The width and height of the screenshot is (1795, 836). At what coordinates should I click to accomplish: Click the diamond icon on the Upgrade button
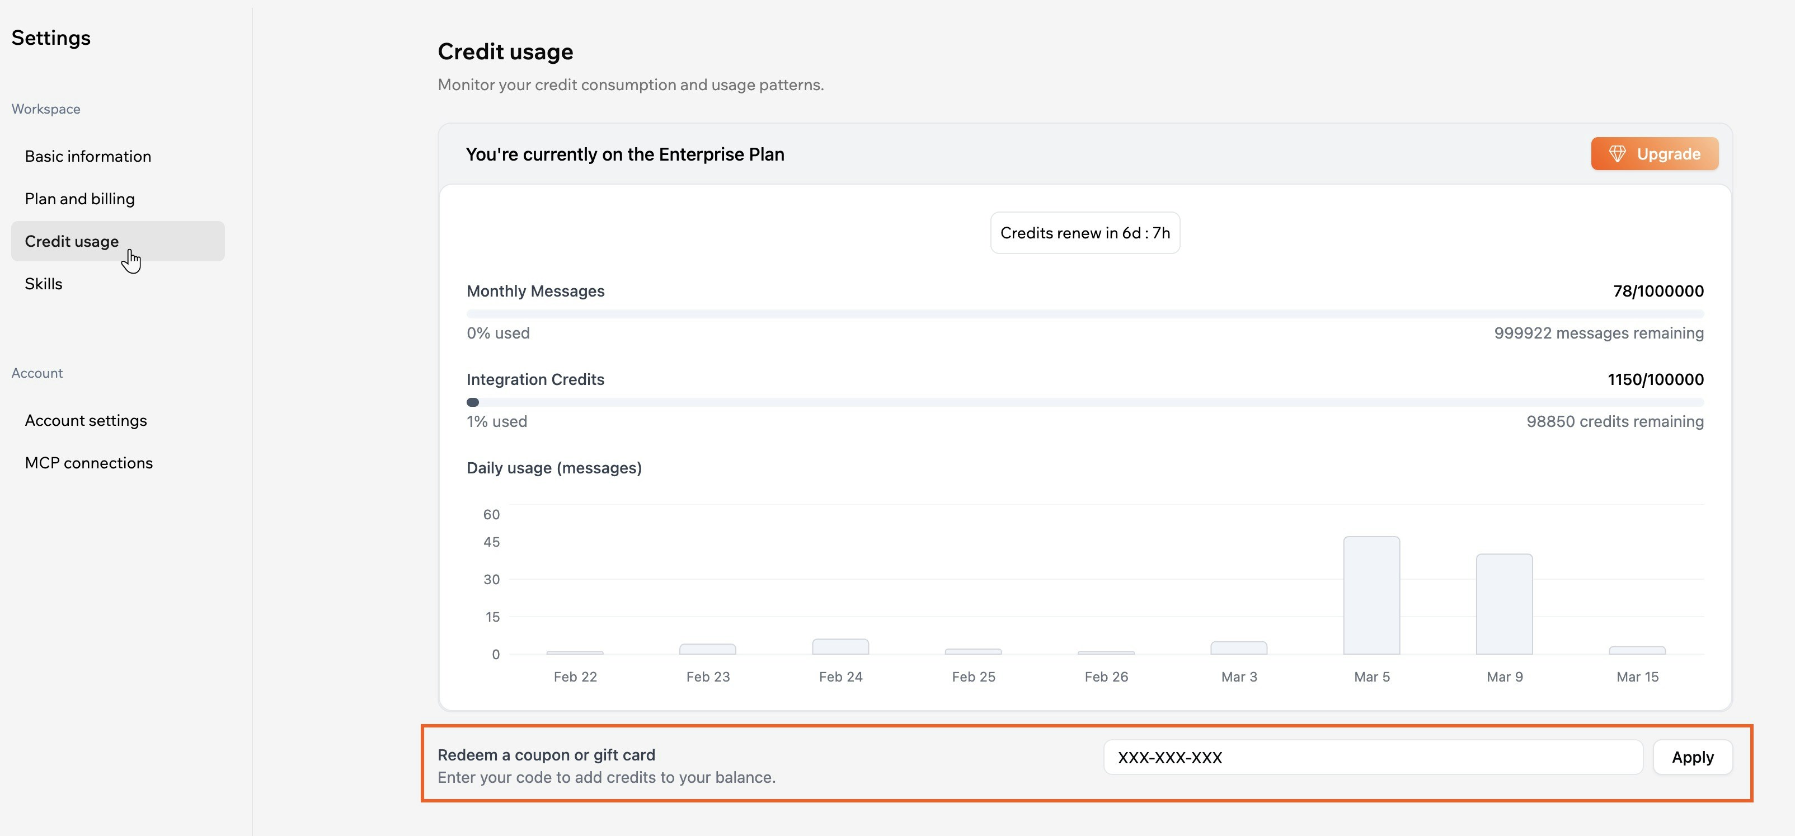(1618, 153)
